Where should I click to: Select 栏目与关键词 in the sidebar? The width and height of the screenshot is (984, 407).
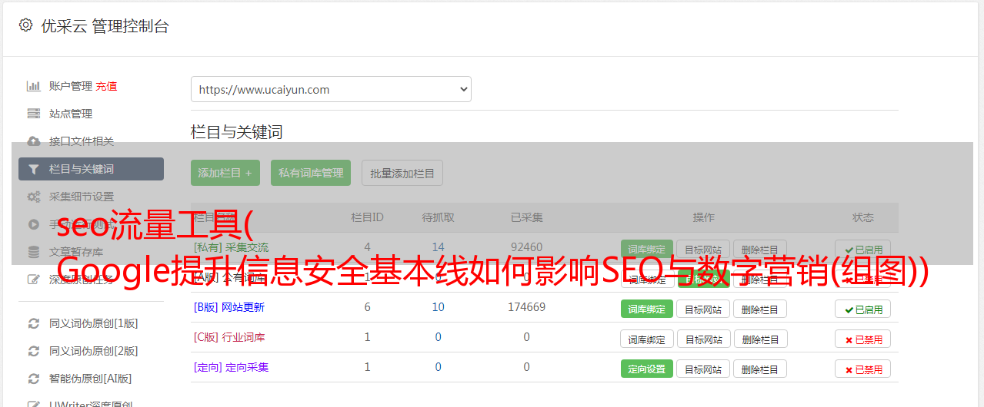[x=91, y=169]
